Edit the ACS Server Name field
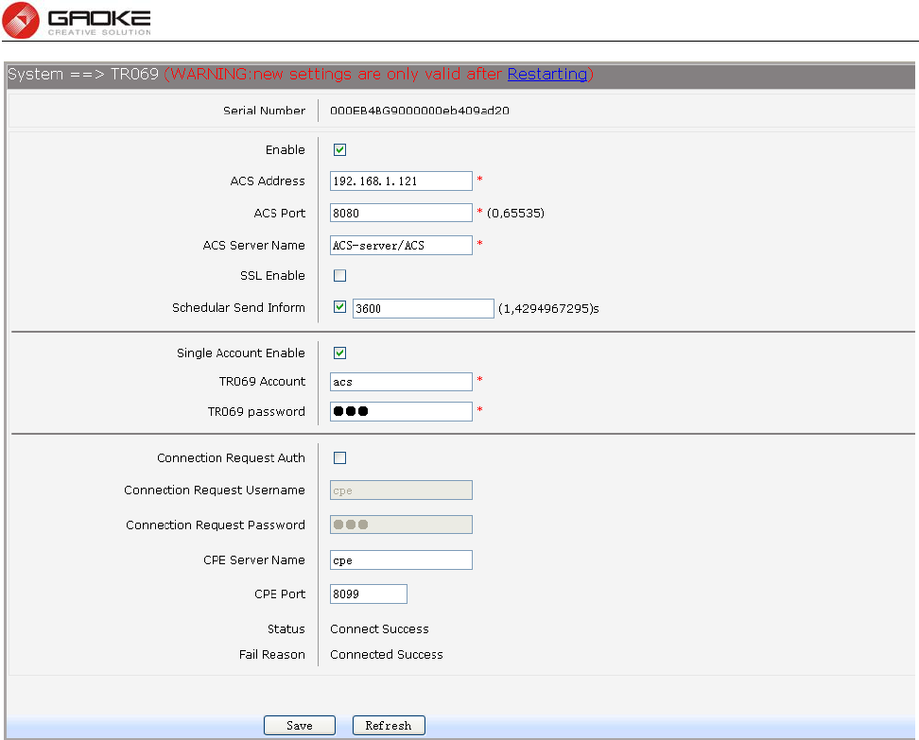The height and width of the screenshot is (740, 919). 401,245
